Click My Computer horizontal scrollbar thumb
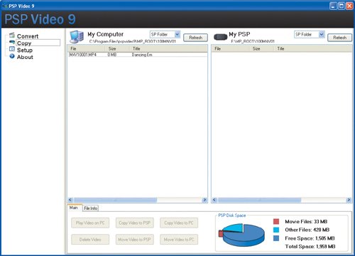 click(115, 200)
